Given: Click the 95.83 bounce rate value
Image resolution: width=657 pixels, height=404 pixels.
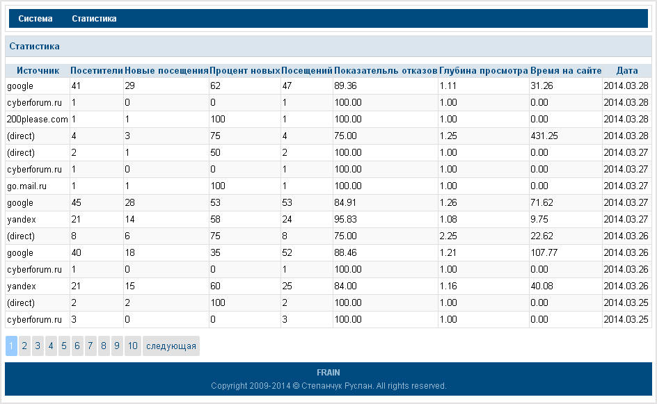Looking at the screenshot, I should click(x=345, y=219).
